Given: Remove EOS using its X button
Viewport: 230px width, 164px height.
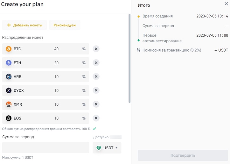Looking at the screenshot, I should 96,118.
